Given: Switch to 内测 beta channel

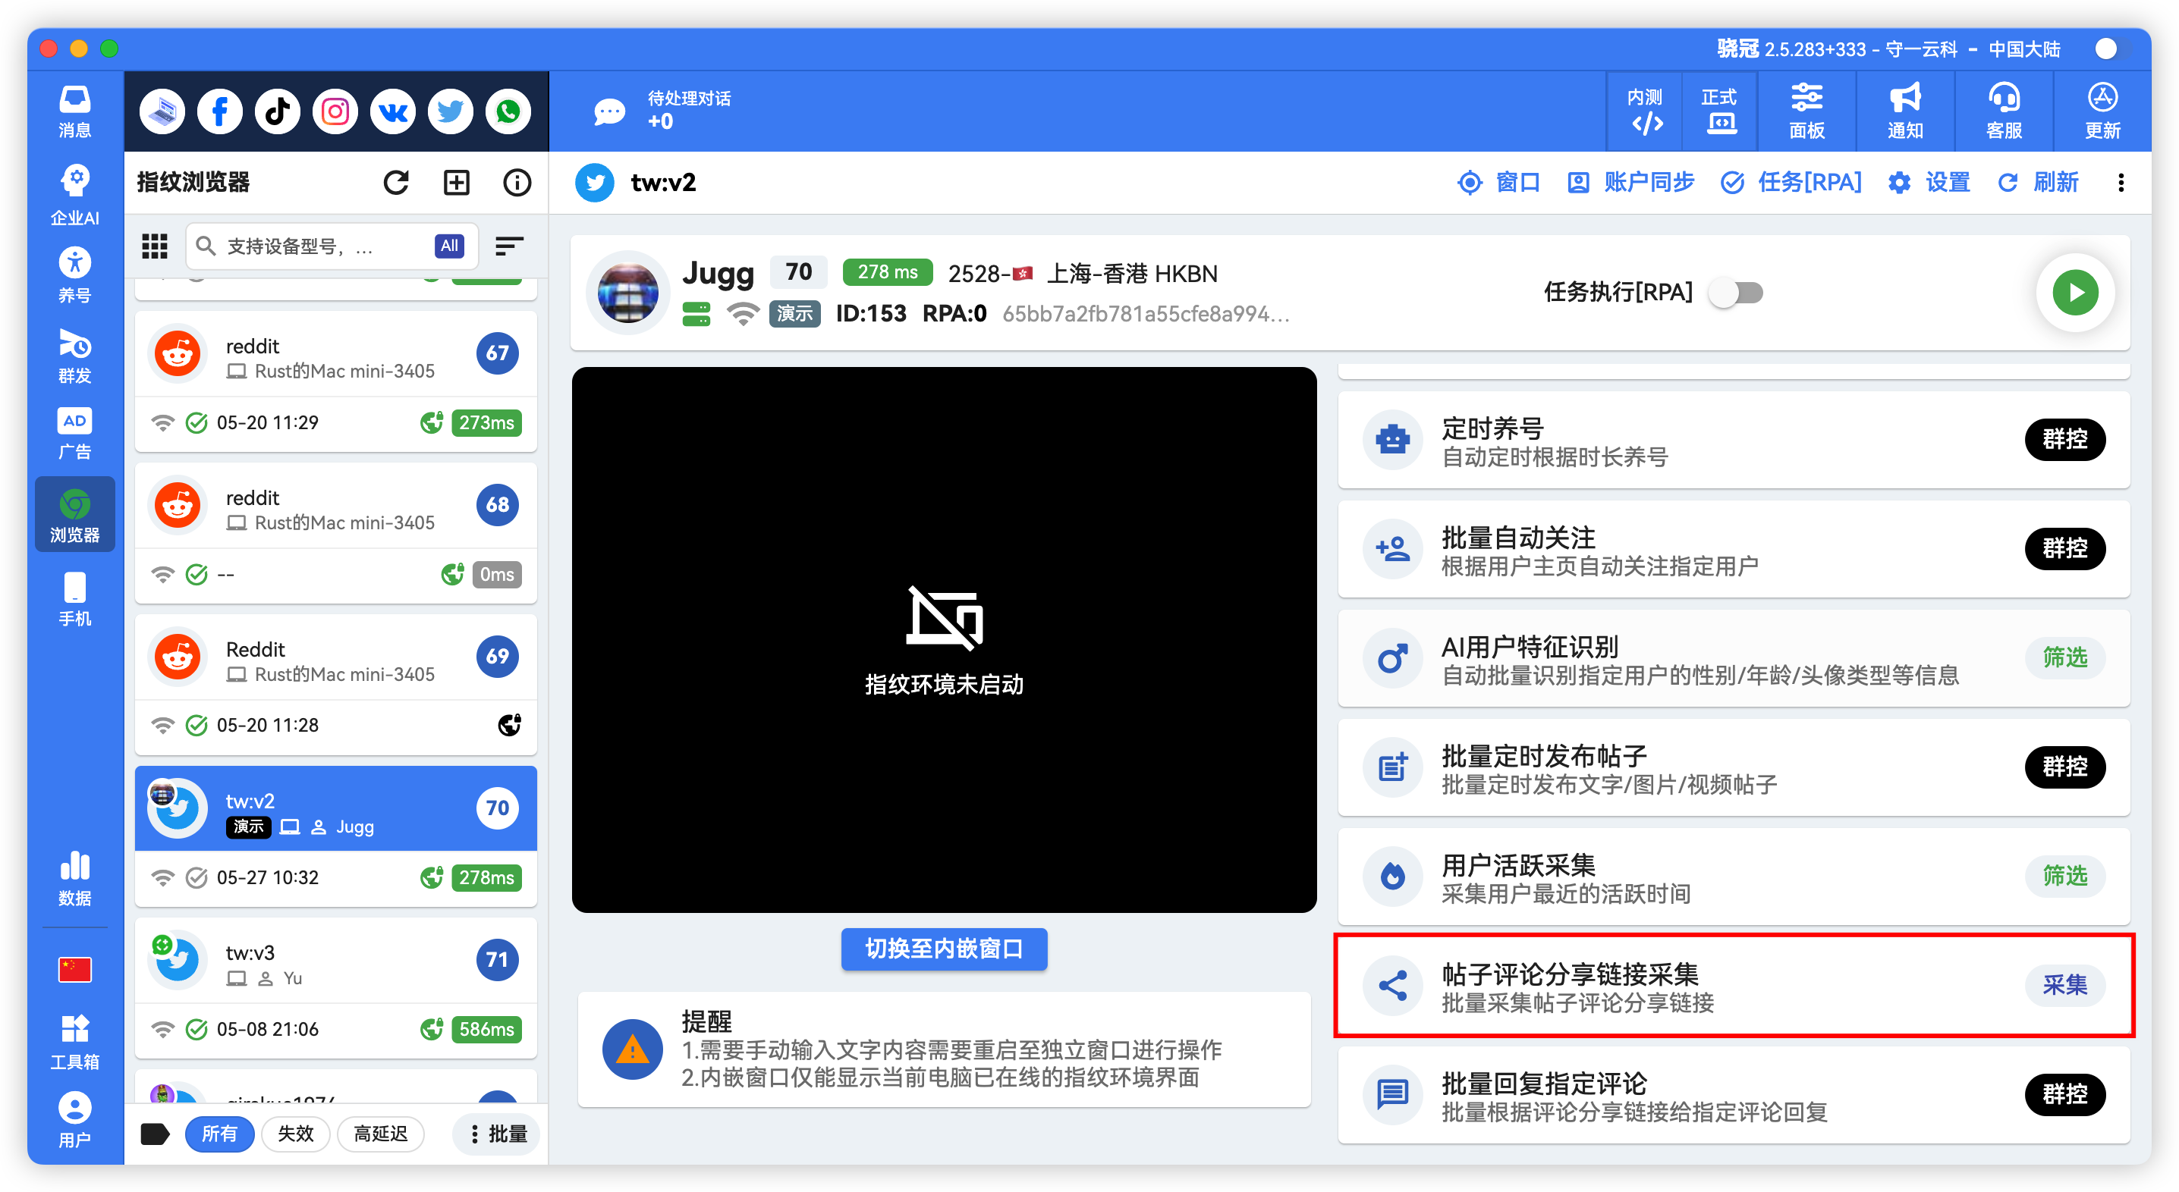Looking at the screenshot, I should (x=1645, y=111).
